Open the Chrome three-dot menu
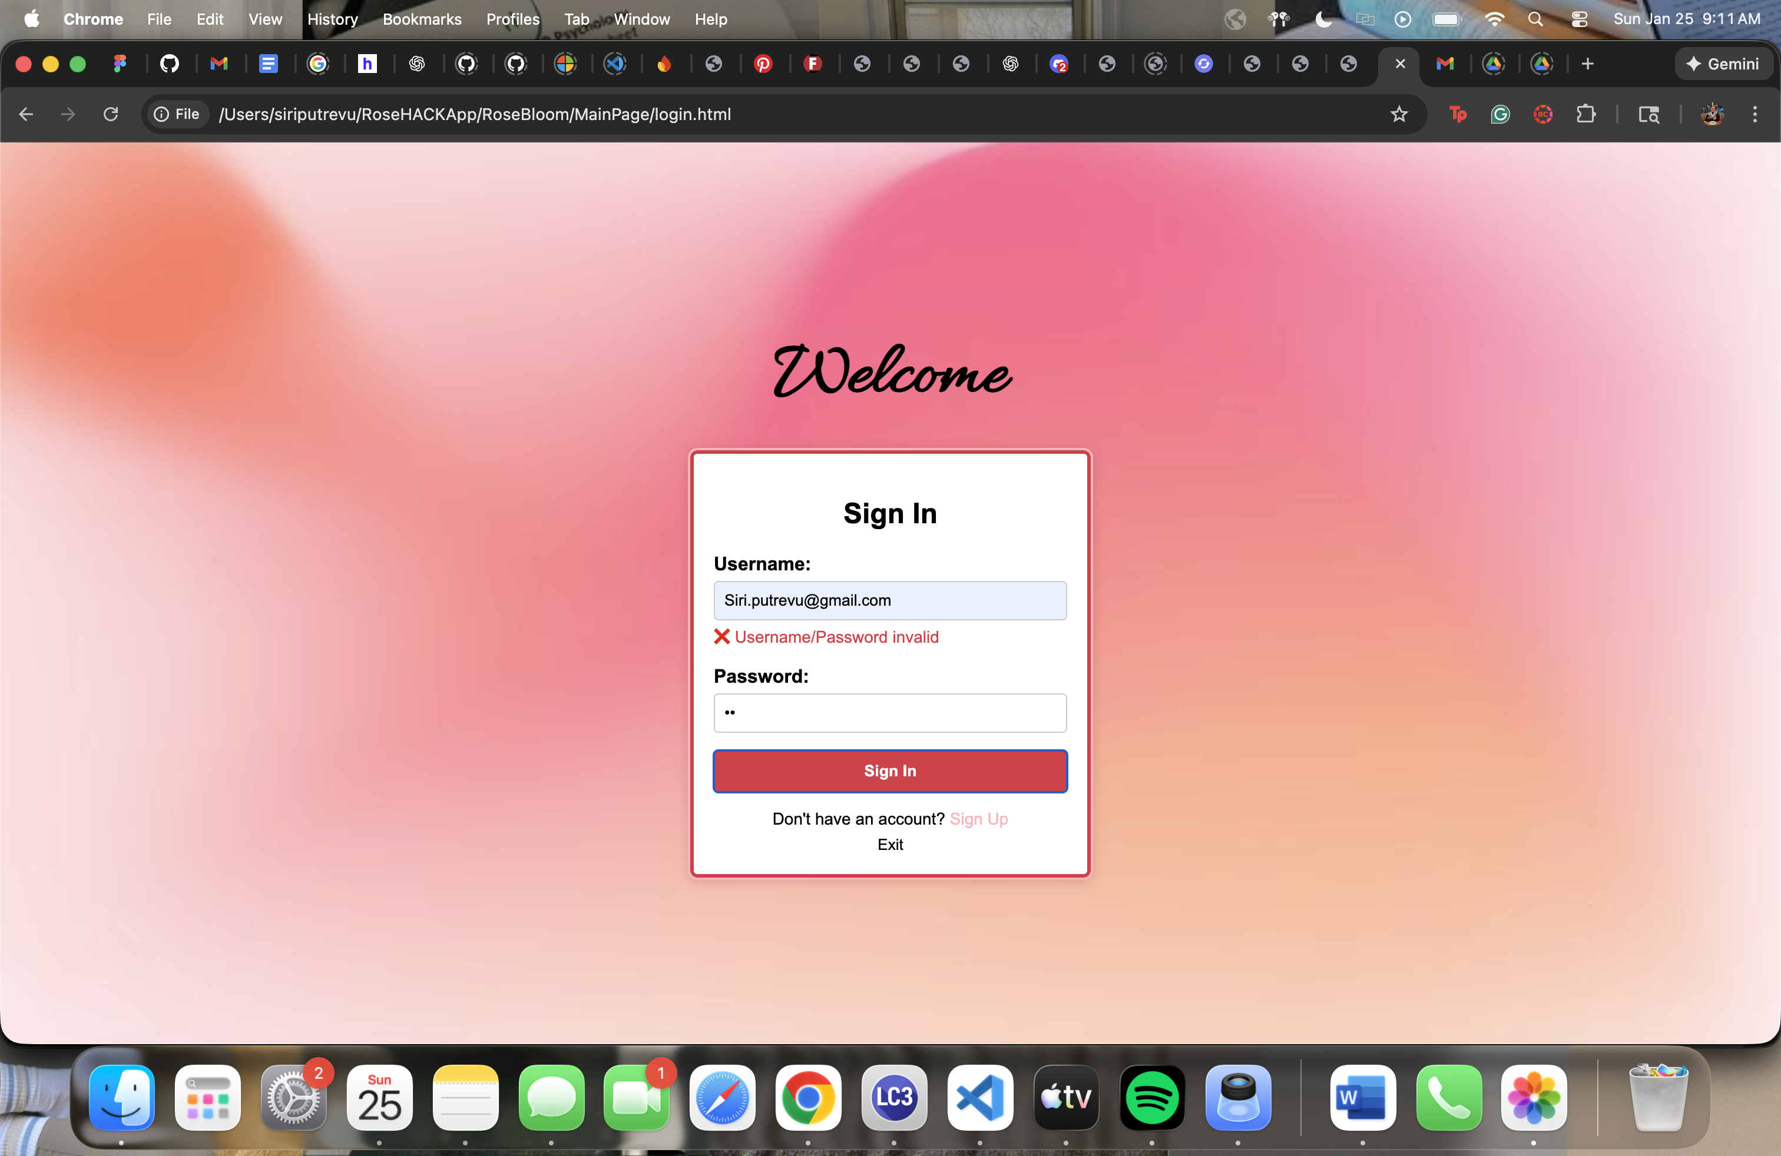Image resolution: width=1781 pixels, height=1156 pixels. click(x=1754, y=114)
